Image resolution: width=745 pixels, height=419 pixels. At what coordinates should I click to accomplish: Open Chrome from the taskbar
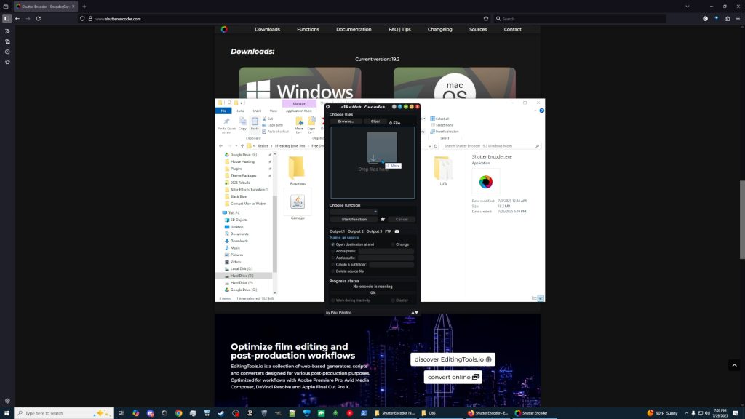click(179, 413)
